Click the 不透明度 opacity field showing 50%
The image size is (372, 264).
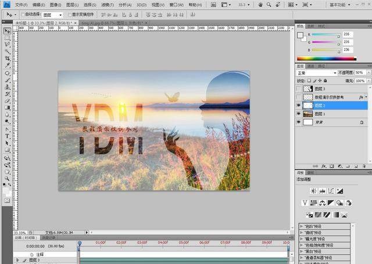pyautogui.click(x=360, y=73)
